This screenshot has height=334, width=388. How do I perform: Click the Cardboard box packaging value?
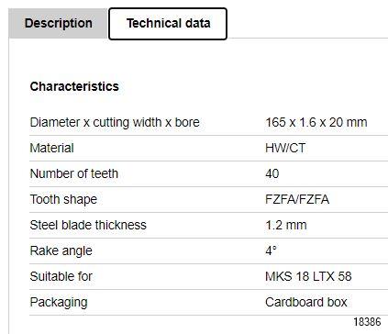coord(306,303)
